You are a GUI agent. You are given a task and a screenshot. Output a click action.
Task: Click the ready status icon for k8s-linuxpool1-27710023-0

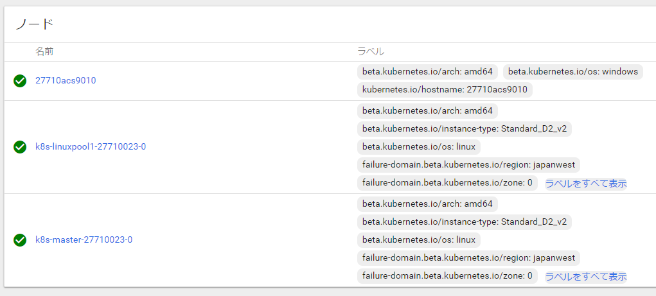(20, 147)
